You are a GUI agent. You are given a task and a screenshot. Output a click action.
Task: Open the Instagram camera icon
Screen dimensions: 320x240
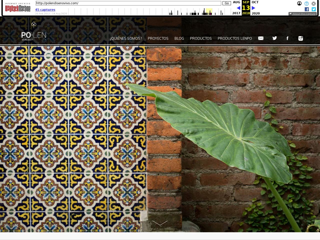[x=300, y=38]
